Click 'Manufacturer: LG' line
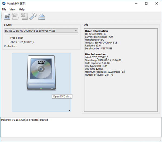 coord(94,40)
